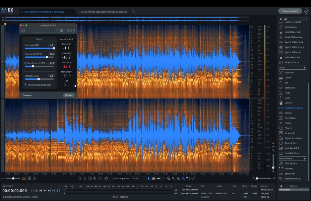Switch to Carinhoso U.S pressing tab
311x201 pixels.
44,12
